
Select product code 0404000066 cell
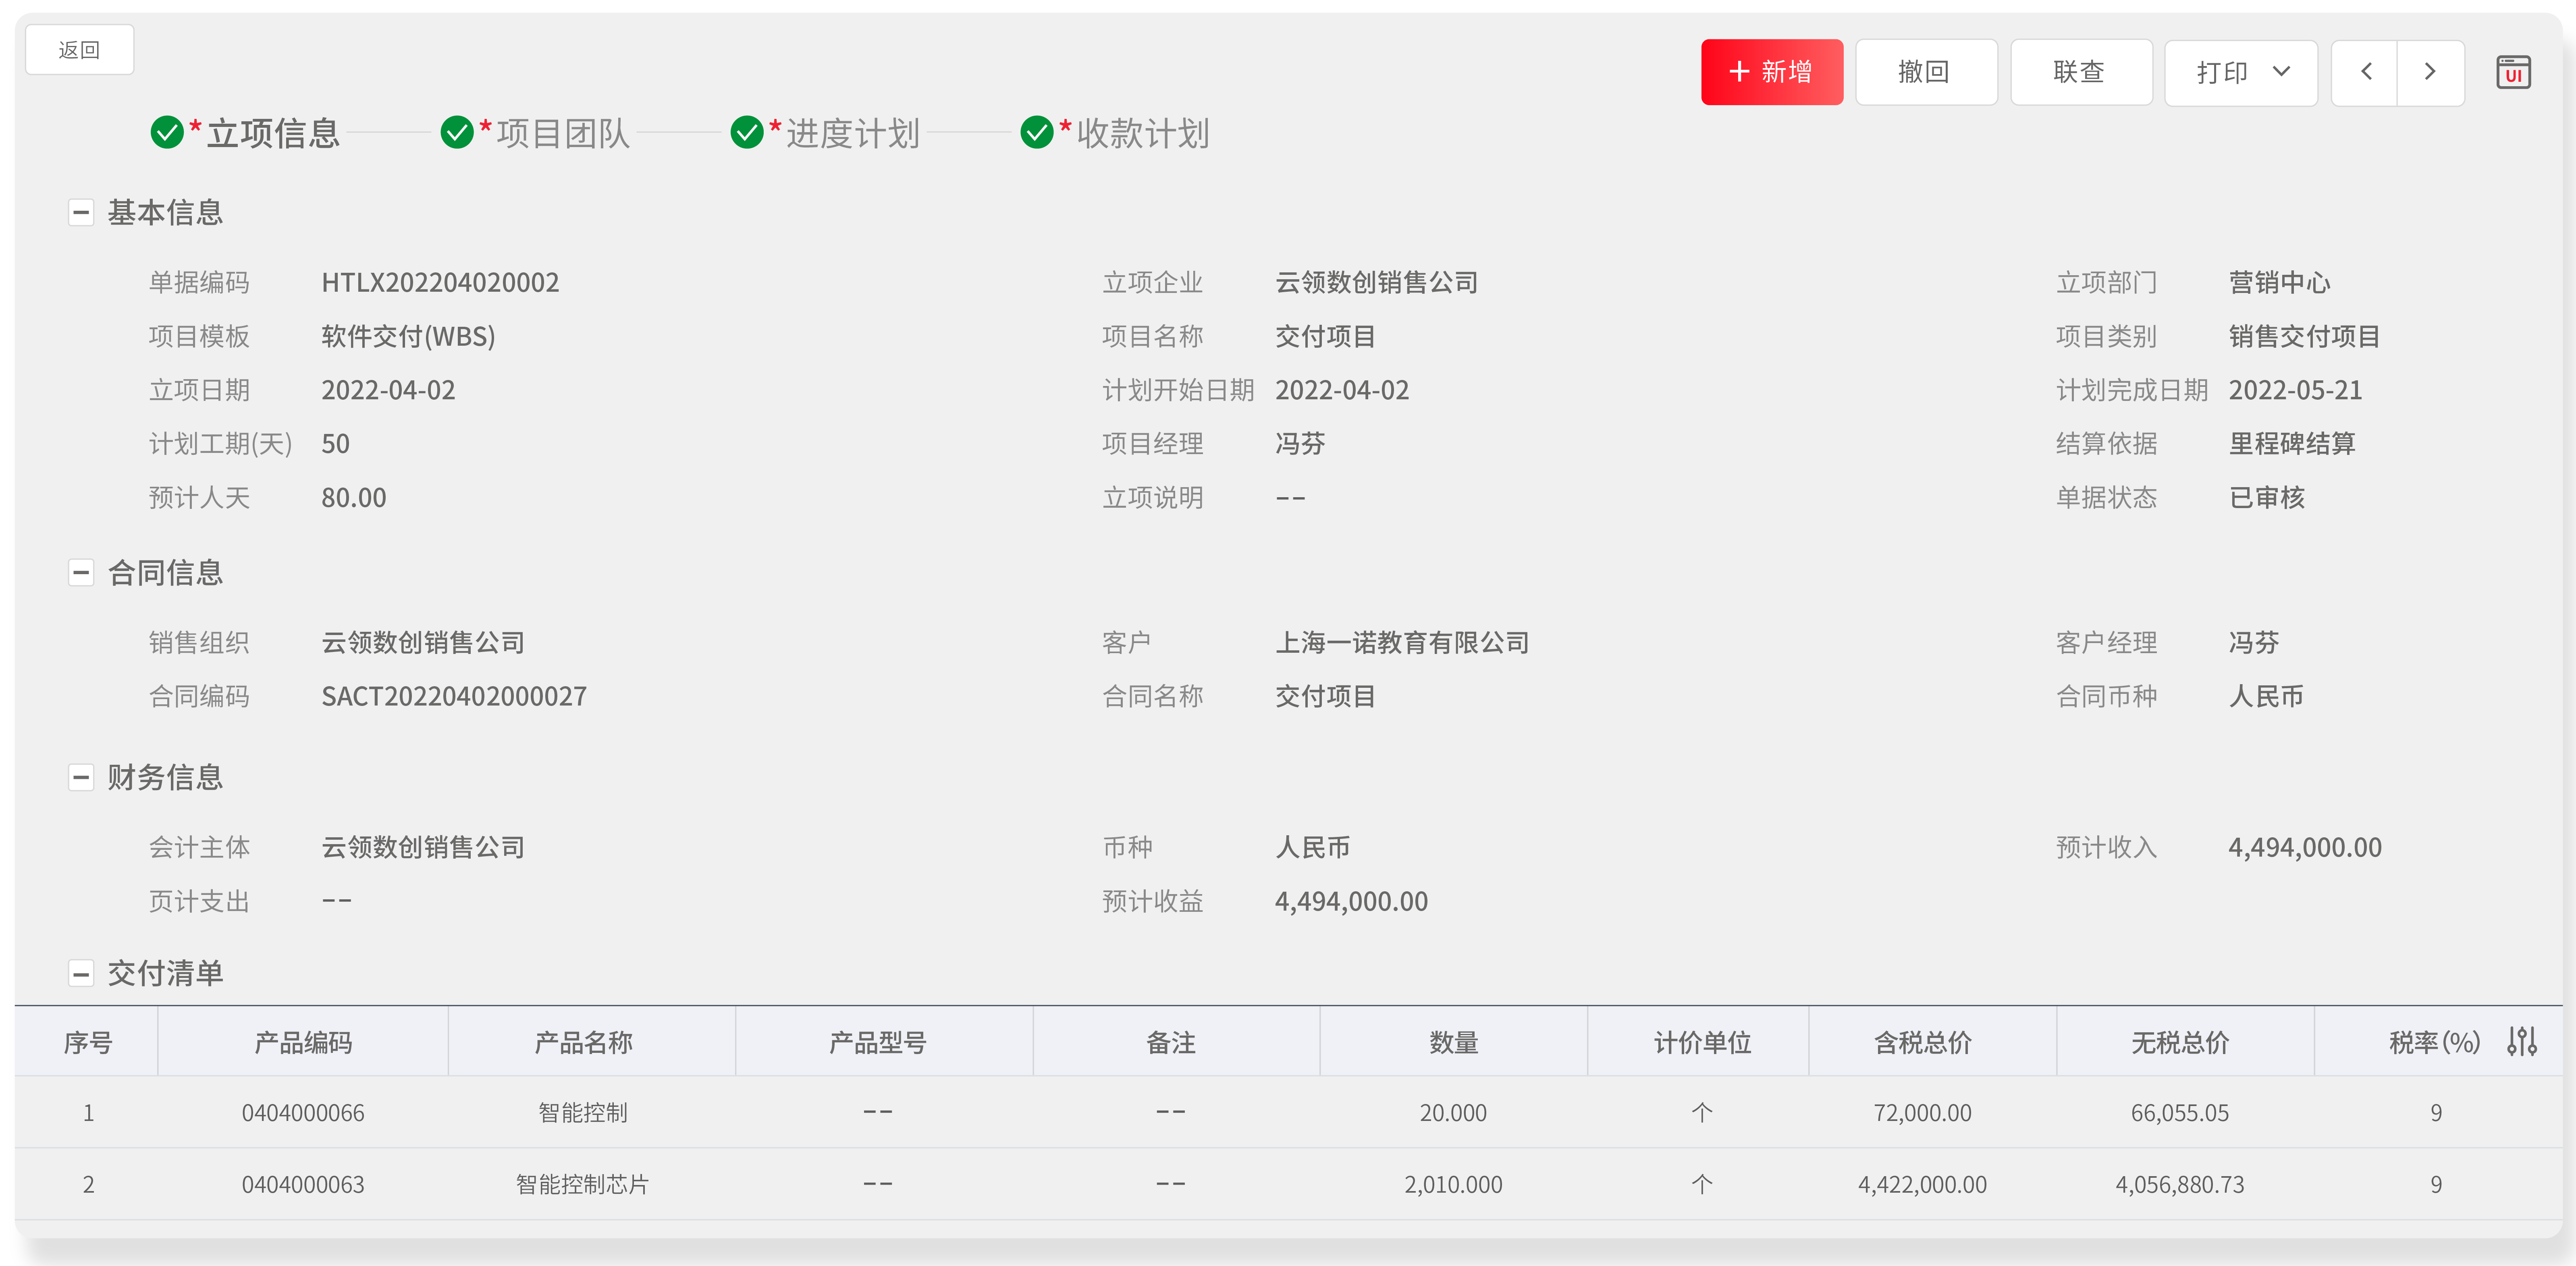pos(303,1112)
